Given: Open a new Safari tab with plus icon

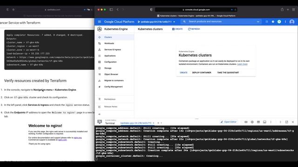Looking at the screenshot, I should [x=288, y=9].
